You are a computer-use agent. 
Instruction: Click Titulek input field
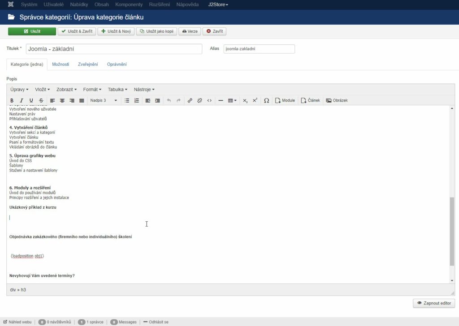[x=114, y=49]
